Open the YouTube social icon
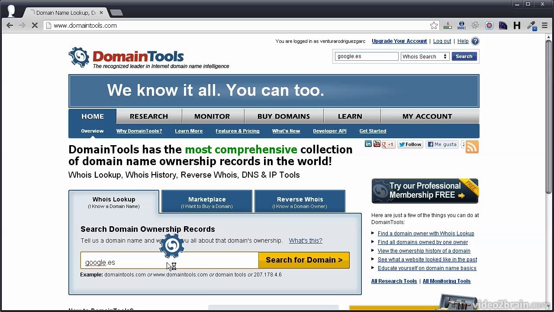554x312 pixels. [x=377, y=144]
